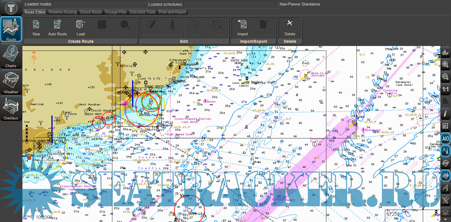Switch to the Weather Routing tab
The height and width of the screenshot is (222, 451).
pyautogui.click(x=63, y=12)
